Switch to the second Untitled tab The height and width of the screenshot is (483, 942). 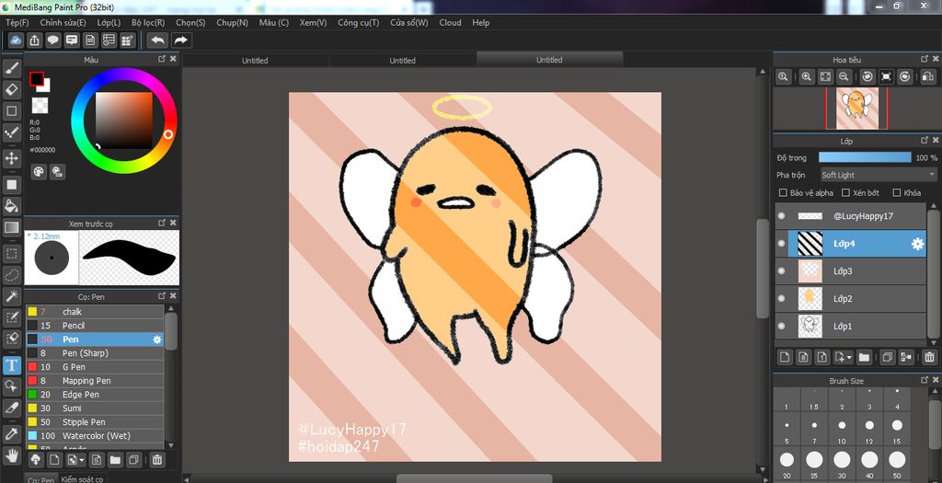[x=403, y=60]
